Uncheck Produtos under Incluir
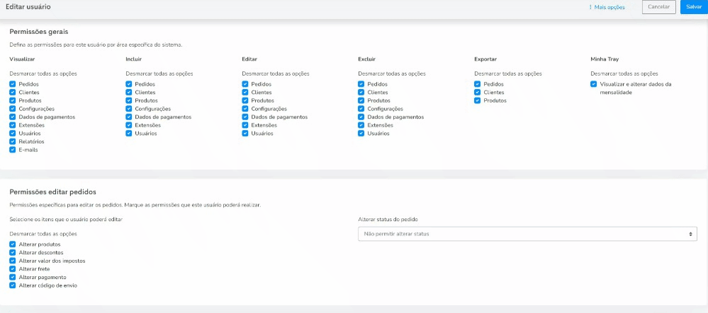This screenshot has width=708, height=313. click(129, 100)
